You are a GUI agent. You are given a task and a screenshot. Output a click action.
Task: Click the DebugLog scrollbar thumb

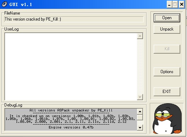pyautogui.click(x=140, y=117)
